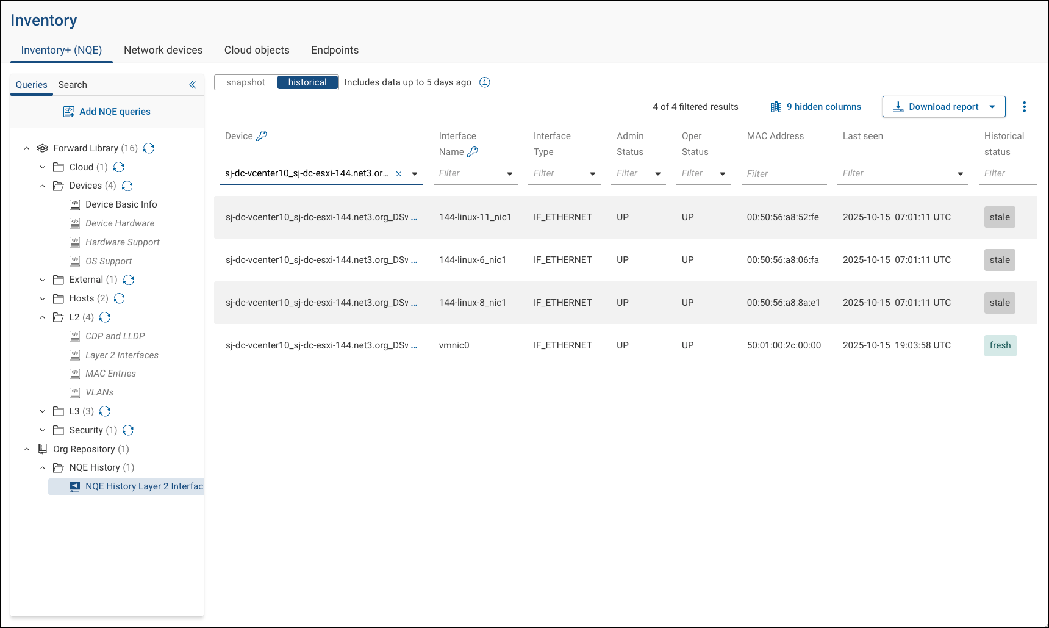Refresh the Forward Library queries
The width and height of the screenshot is (1049, 628).
tap(149, 148)
